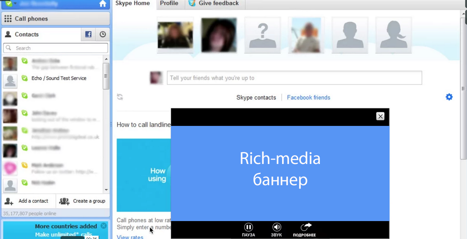Click the contact list scroll-down arrow
This screenshot has width=467, height=239.
click(106, 190)
